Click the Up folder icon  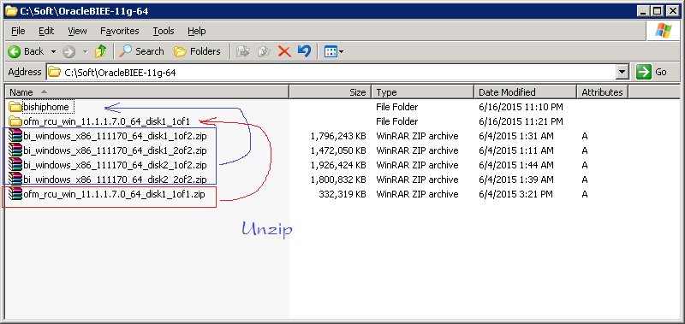coord(101,51)
